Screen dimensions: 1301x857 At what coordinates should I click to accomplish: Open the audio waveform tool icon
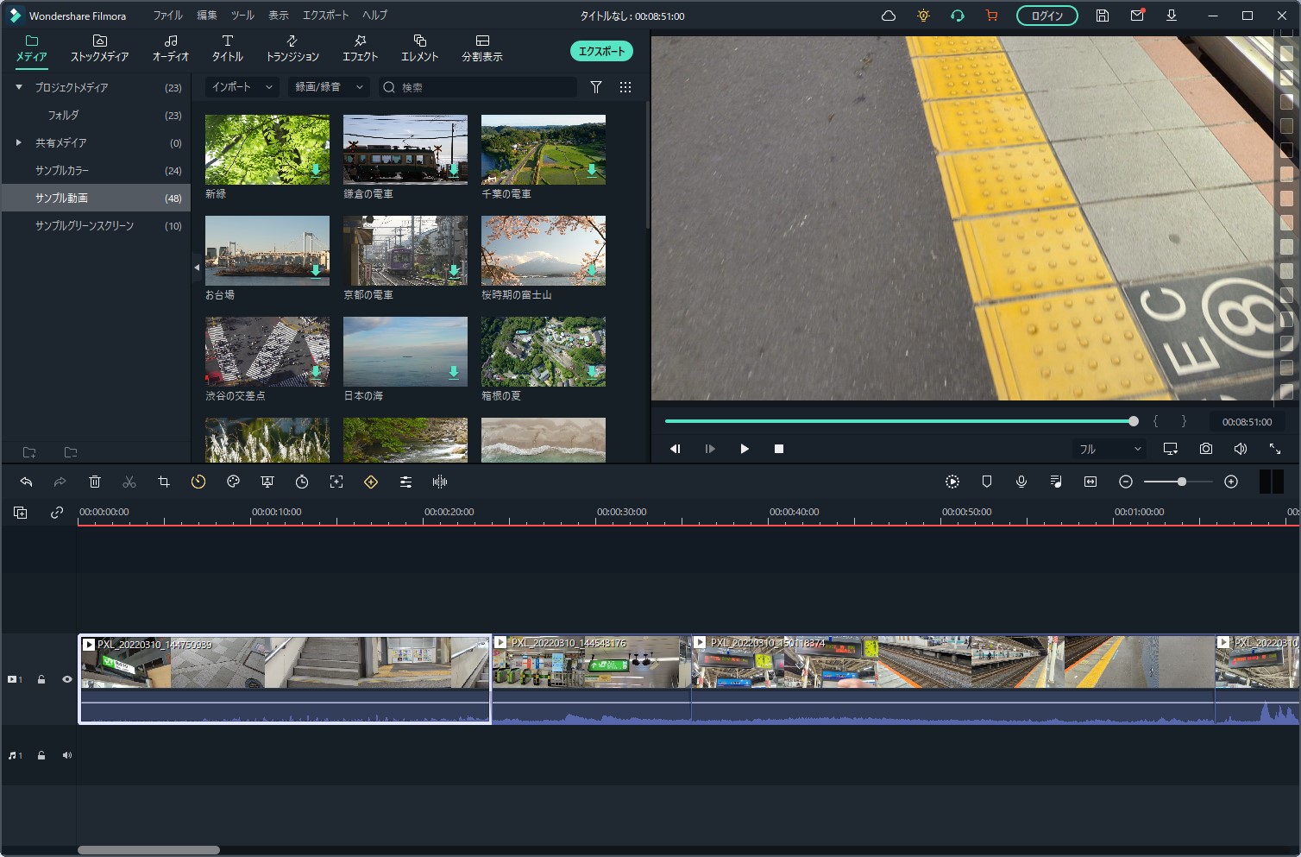click(440, 482)
